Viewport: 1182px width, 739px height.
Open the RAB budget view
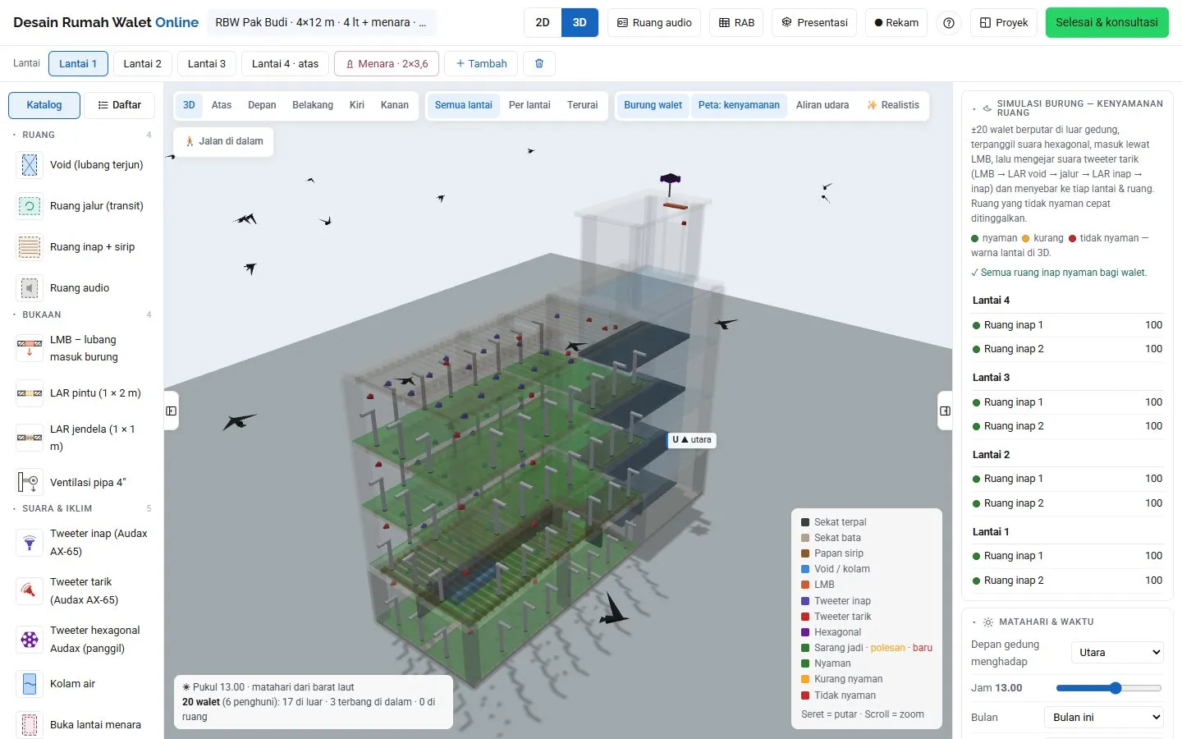(x=736, y=23)
